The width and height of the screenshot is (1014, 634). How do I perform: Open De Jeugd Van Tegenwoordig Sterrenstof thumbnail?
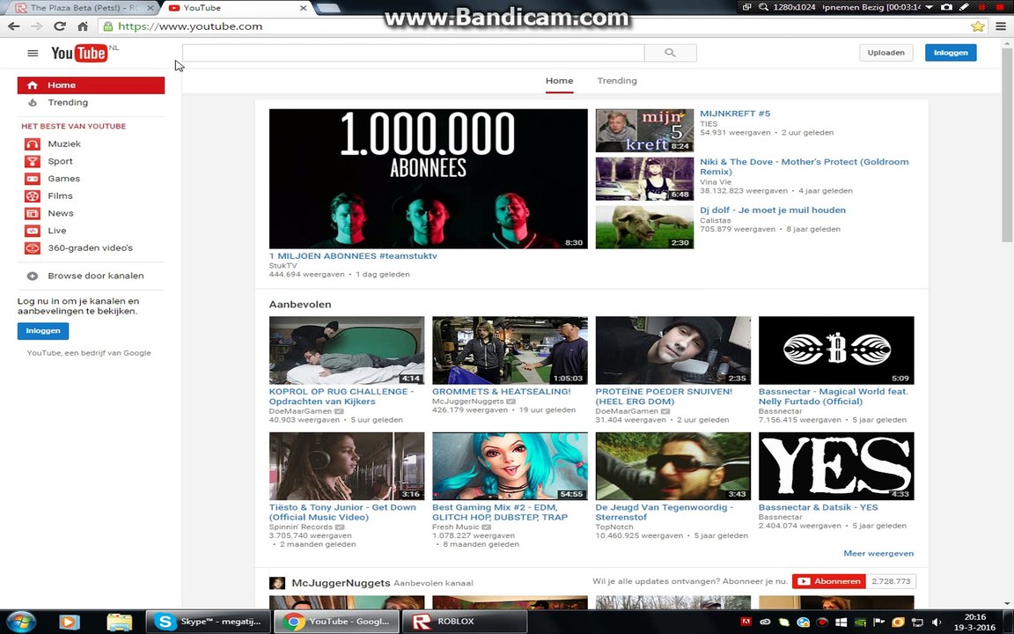coord(673,467)
